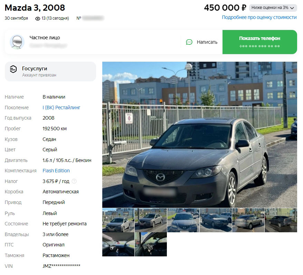Click the mileage value '192 500 км'

(55, 129)
